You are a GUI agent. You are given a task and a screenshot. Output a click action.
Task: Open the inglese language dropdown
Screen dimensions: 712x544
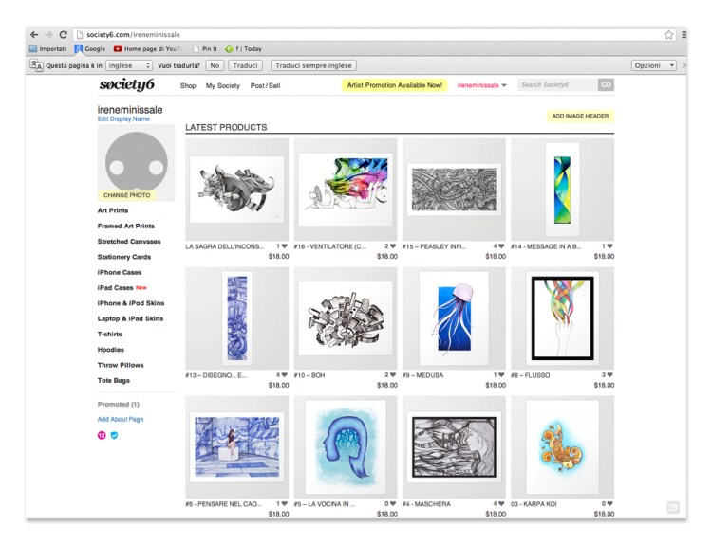129,65
